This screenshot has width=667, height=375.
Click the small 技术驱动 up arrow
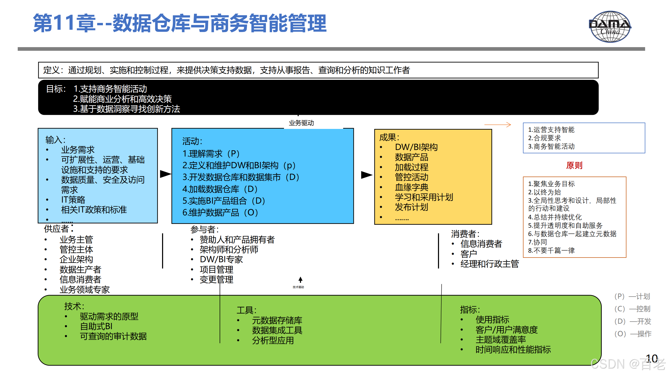tap(300, 280)
